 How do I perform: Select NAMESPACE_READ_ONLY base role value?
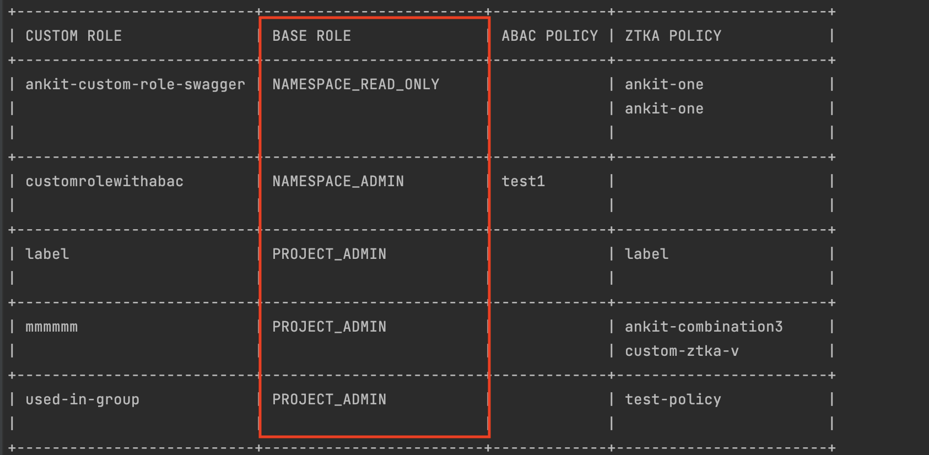point(355,84)
